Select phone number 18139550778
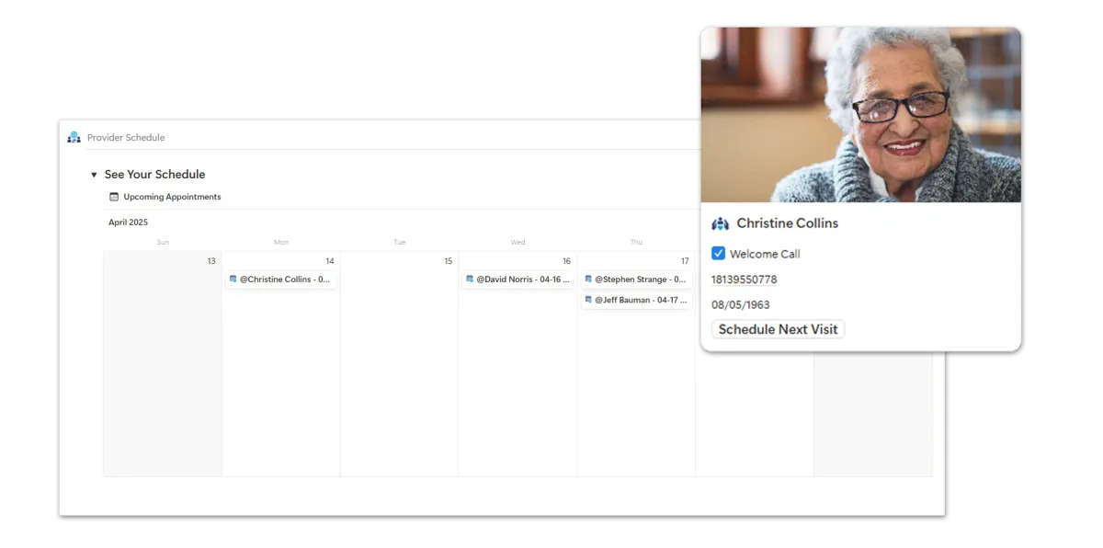Image resolution: width=1103 pixels, height=548 pixels. 744,280
